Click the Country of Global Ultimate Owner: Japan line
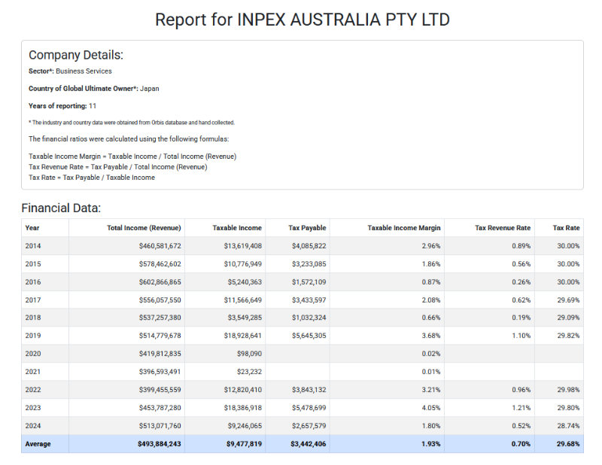The height and width of the screenshot is (465, 602). point(93,88)
